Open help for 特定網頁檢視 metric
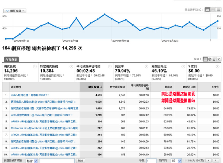This screenshot has height=163, width=223. coord(71,67)
